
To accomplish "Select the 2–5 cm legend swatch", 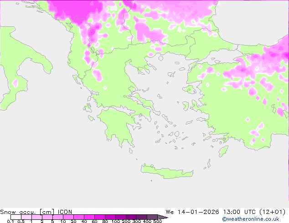I will 47,217.
